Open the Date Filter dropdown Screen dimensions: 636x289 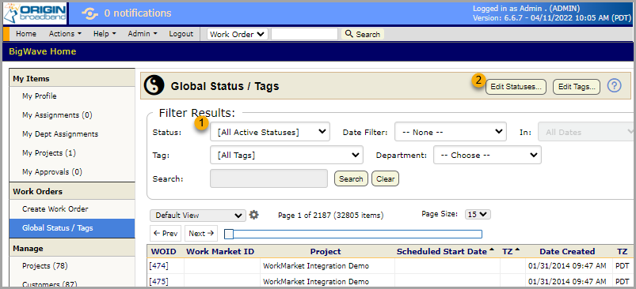451,132
